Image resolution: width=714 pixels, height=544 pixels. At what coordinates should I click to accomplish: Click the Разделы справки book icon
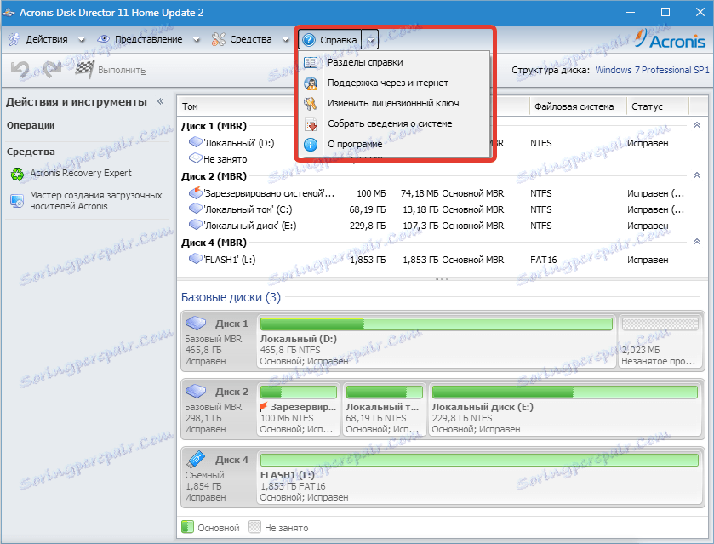coord(311,62)
